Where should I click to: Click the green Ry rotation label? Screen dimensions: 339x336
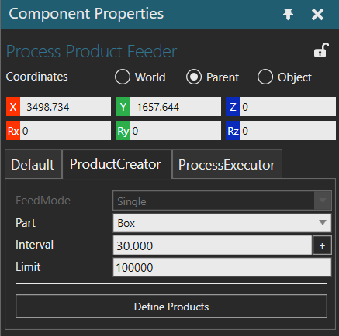[x=123, y=131]
